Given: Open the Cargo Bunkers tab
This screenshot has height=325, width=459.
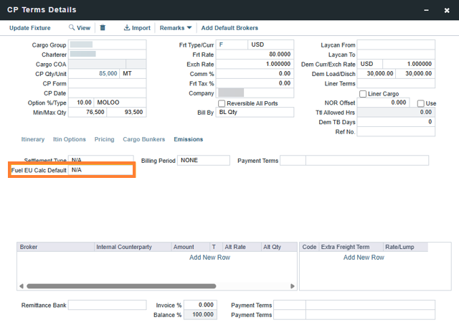Looking at the screenshot, I should 143,139.
